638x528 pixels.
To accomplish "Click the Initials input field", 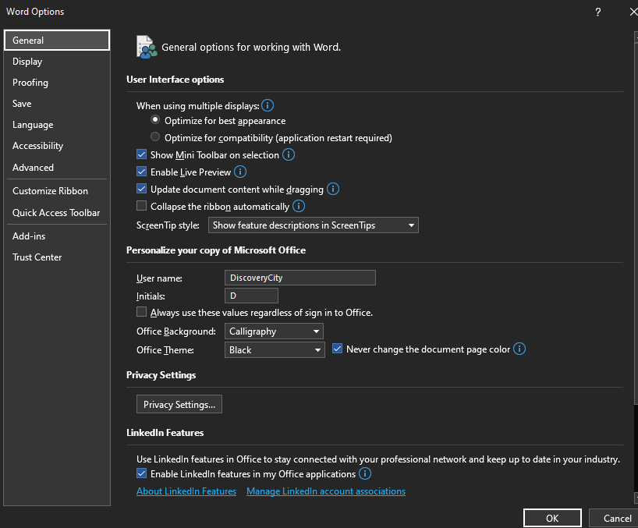I will pyautogui.click(x=251, y=296).
